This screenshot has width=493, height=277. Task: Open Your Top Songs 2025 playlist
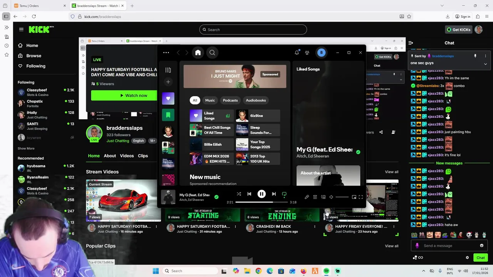point(258,144)
